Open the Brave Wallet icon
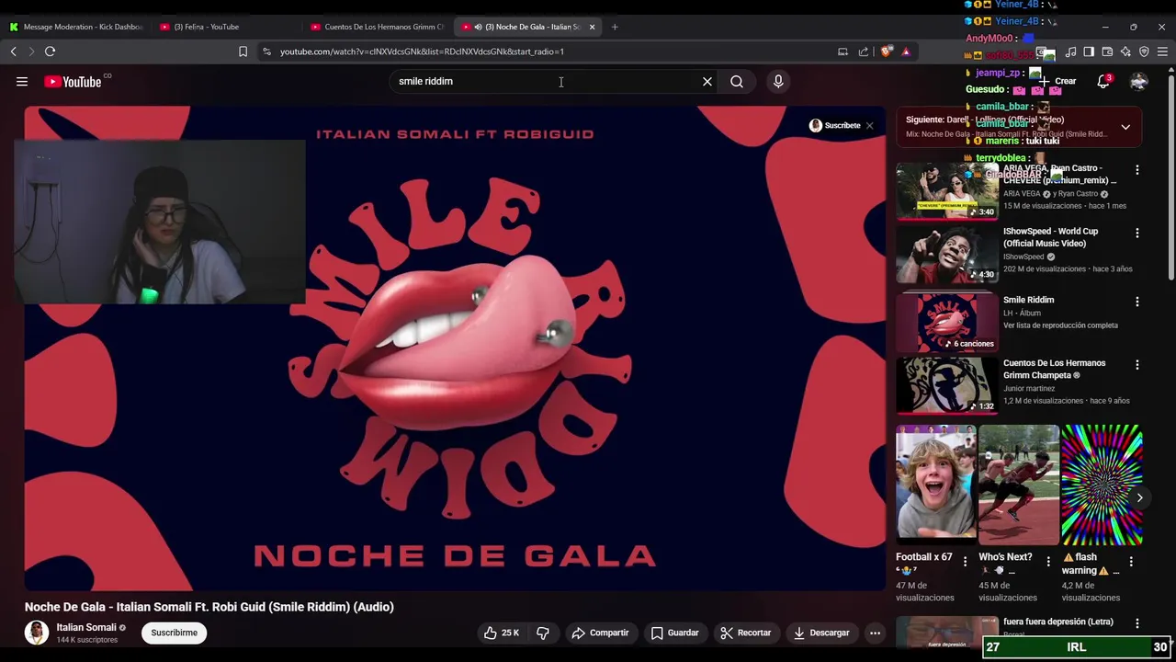 pyautogui.click(x=1107, y=52)
